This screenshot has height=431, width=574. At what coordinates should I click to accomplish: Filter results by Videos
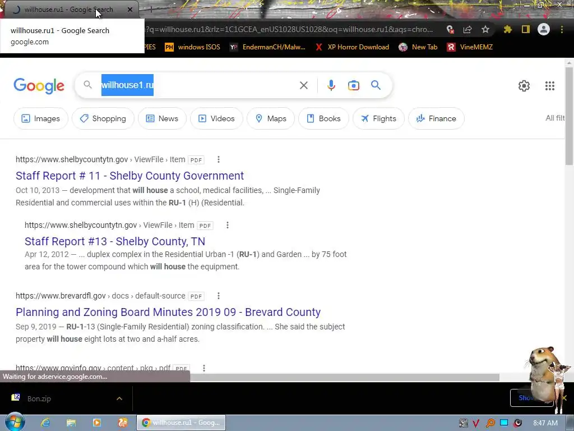click(x=216, y=118)
